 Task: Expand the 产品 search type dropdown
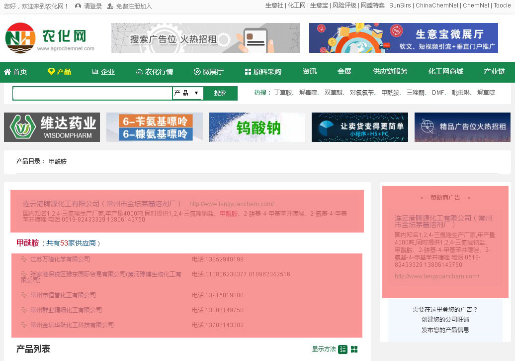(188, 93)
